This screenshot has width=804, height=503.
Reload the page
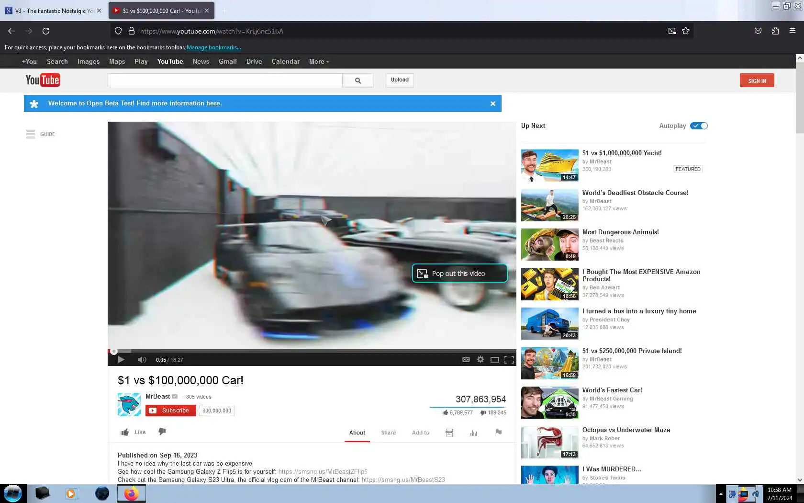(x=46, y=31)
